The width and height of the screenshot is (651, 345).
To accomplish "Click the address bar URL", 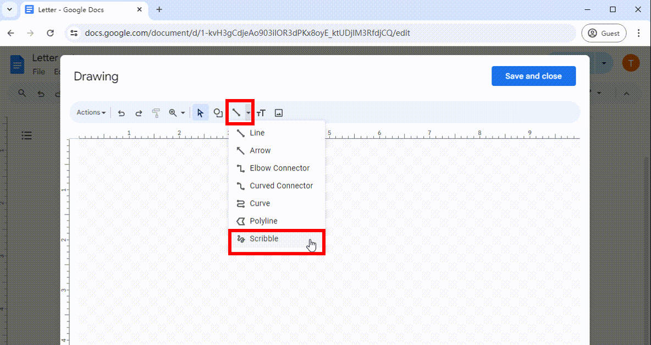I will coord(247,33).
